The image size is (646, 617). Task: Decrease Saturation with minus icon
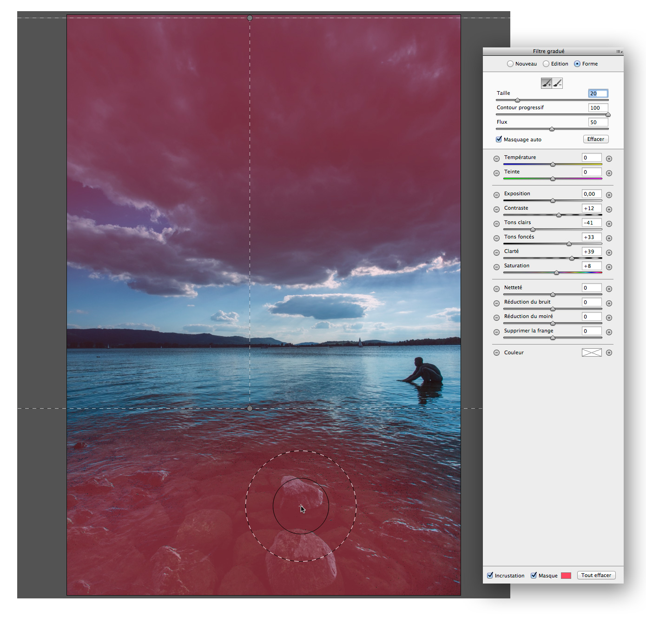point(496,267)
